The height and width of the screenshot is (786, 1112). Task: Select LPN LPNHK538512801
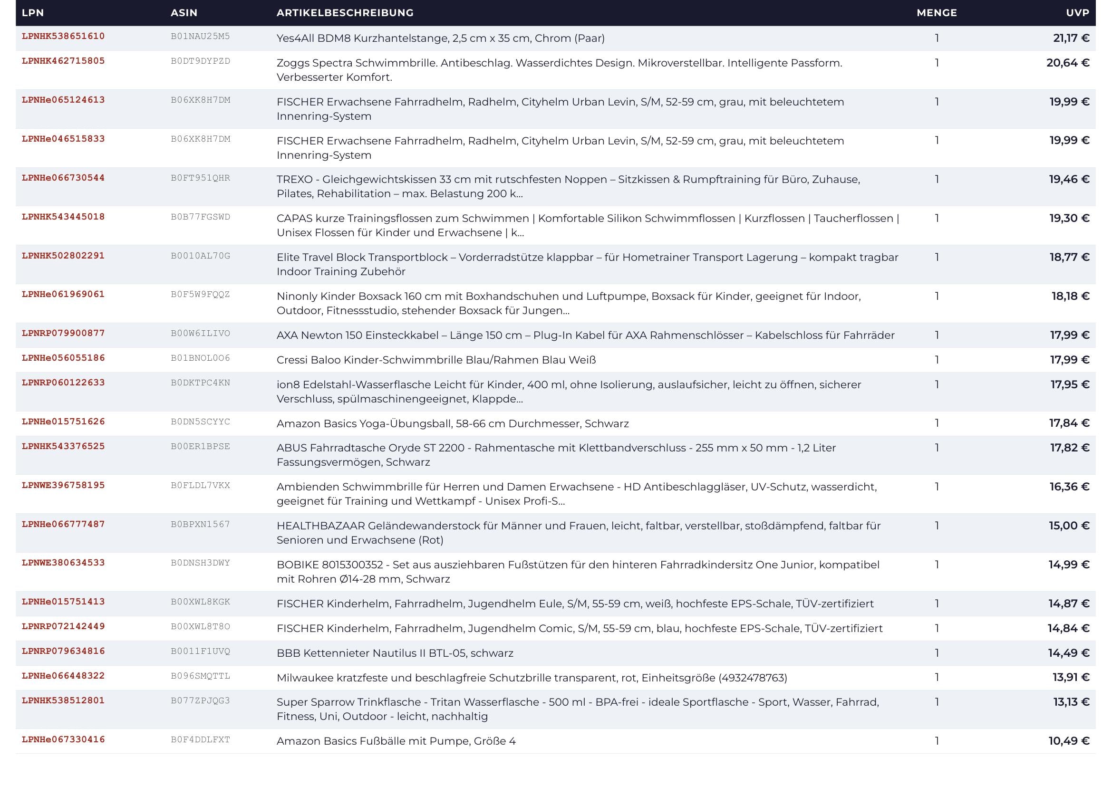click(x=63, y=700)
